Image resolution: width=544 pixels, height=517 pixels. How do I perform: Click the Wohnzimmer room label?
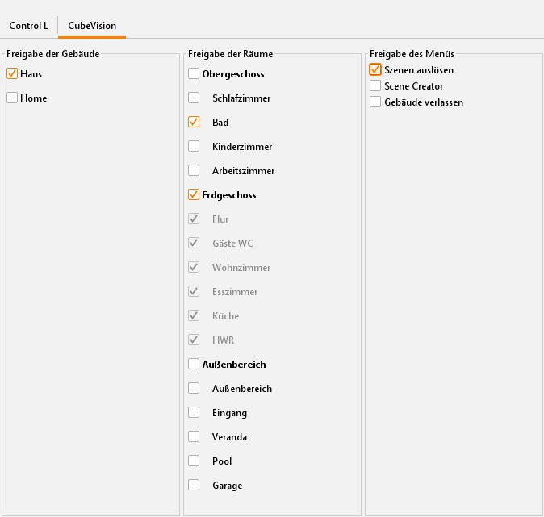point(241,268)
